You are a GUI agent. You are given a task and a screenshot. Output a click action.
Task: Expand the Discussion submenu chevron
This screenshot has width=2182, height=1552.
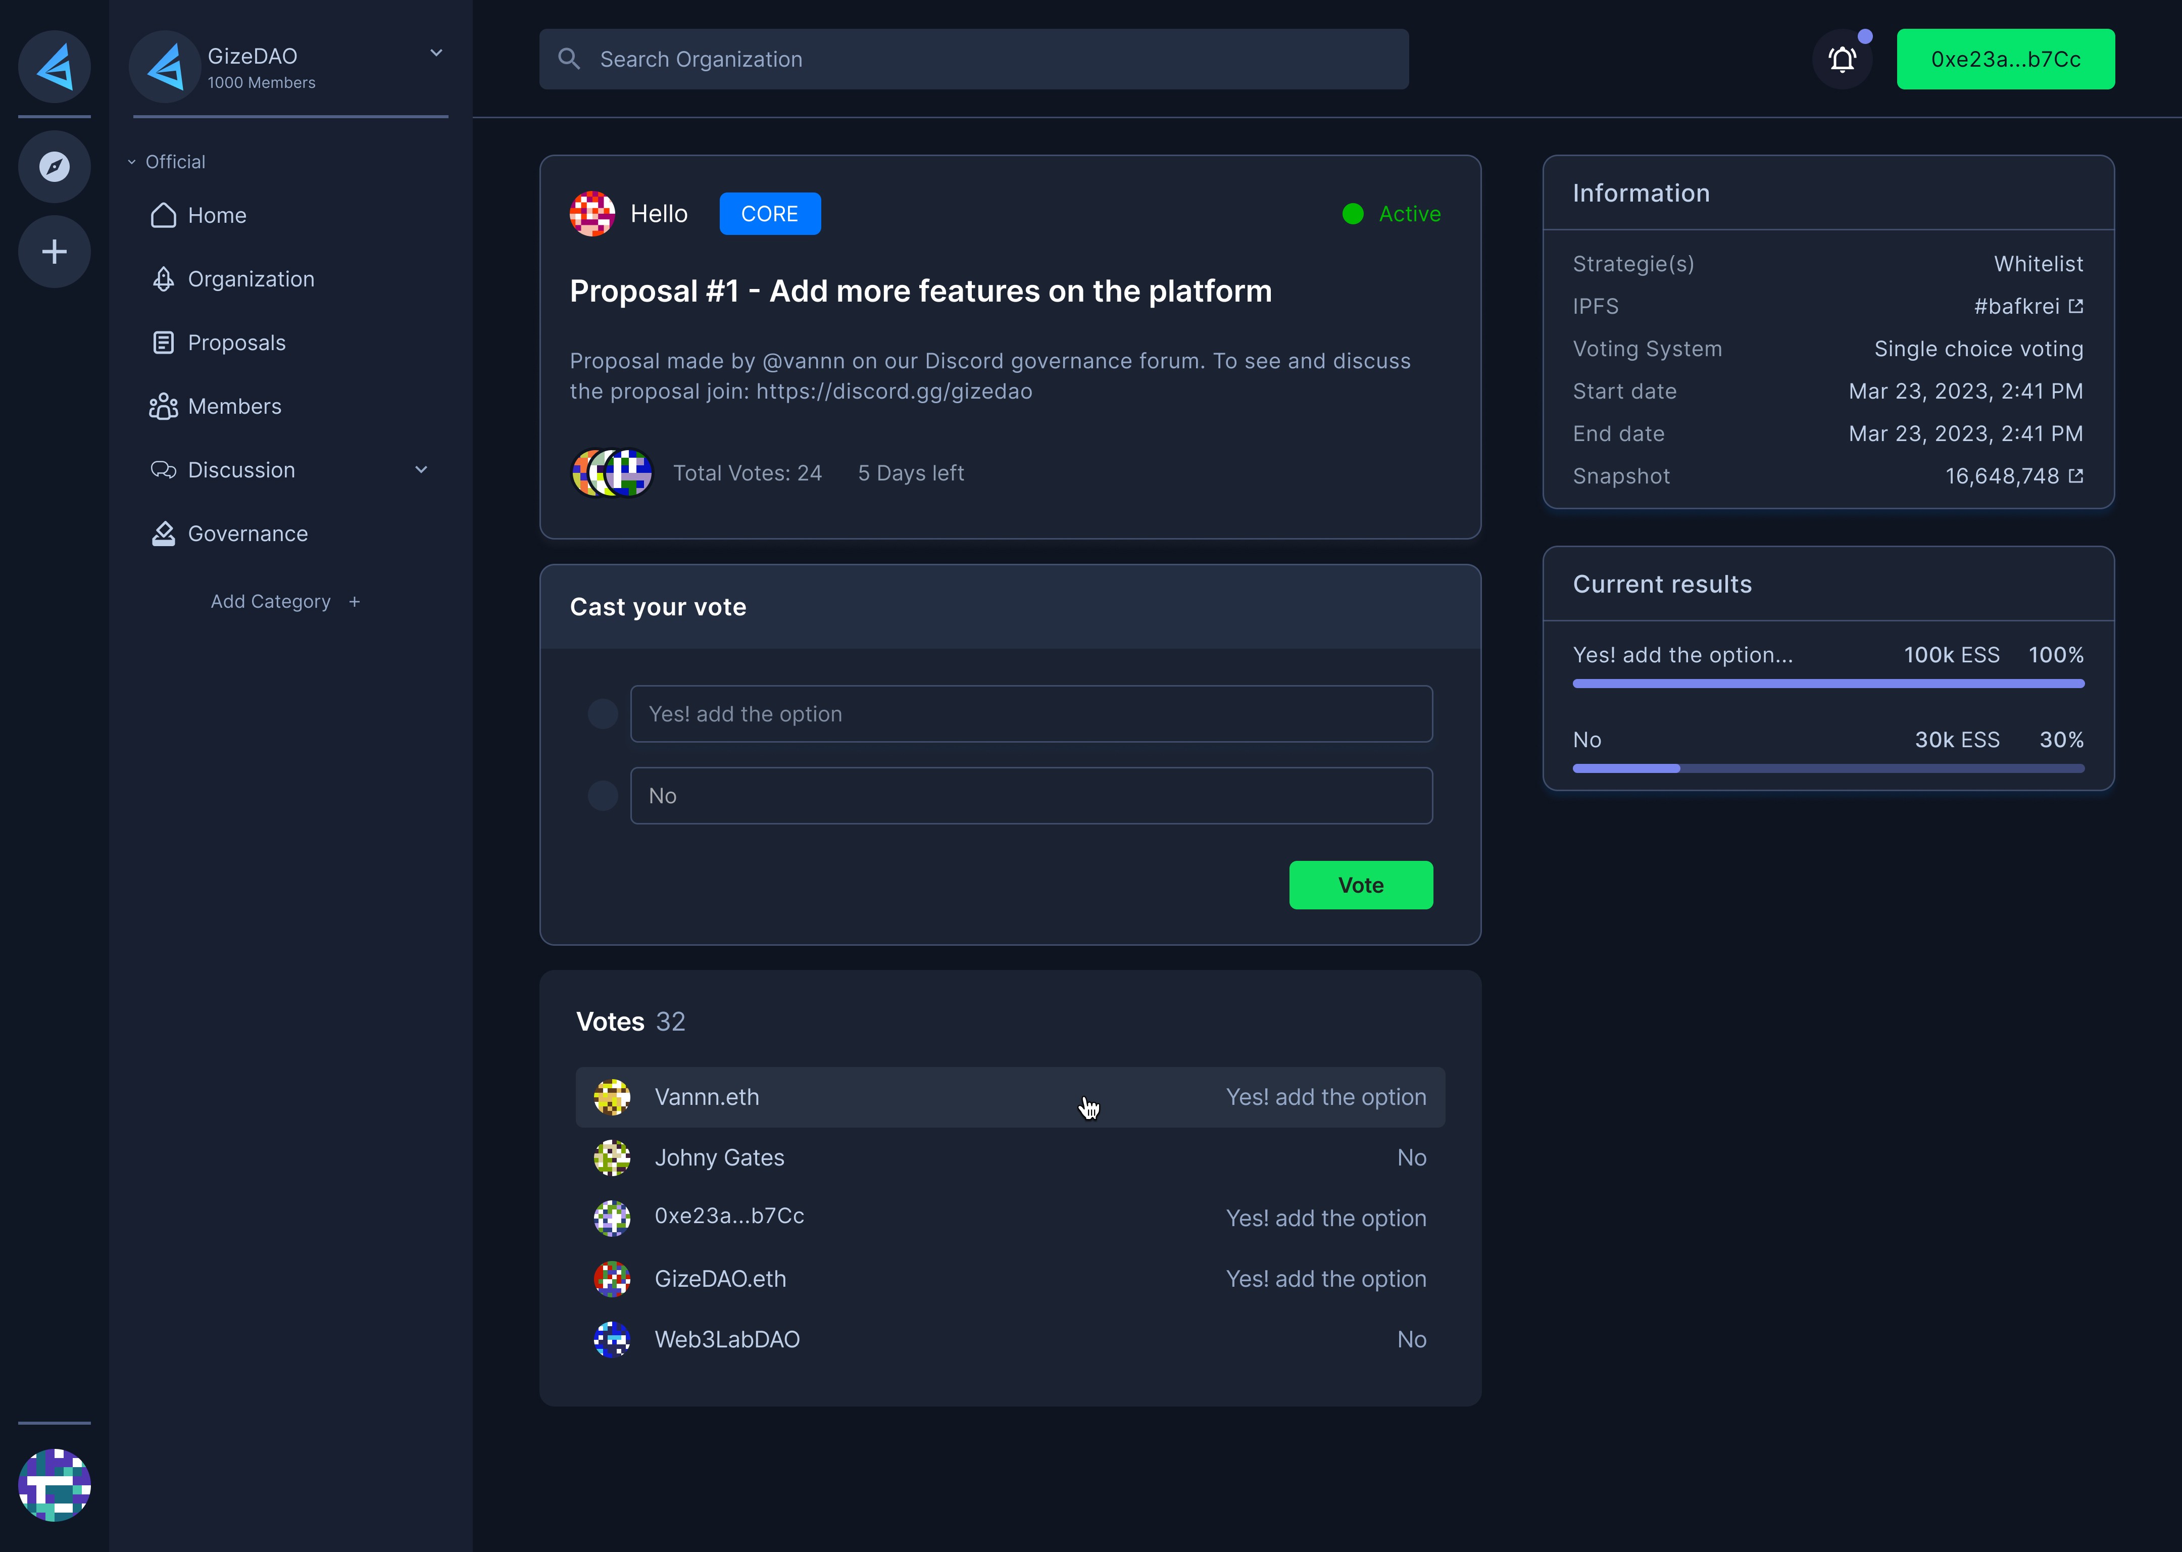click(421, 470)
